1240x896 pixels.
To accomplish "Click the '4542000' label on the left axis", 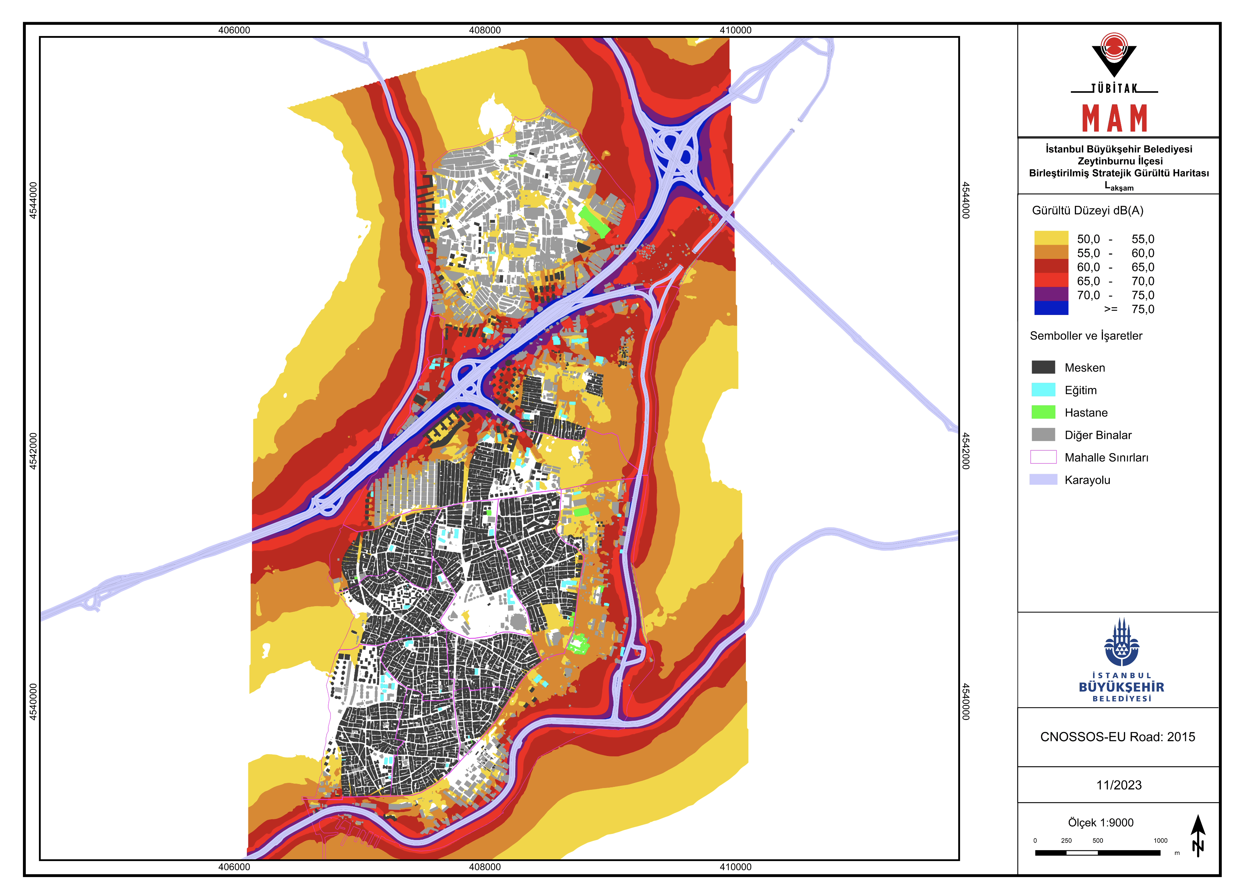I will click(x=33, y=451).
